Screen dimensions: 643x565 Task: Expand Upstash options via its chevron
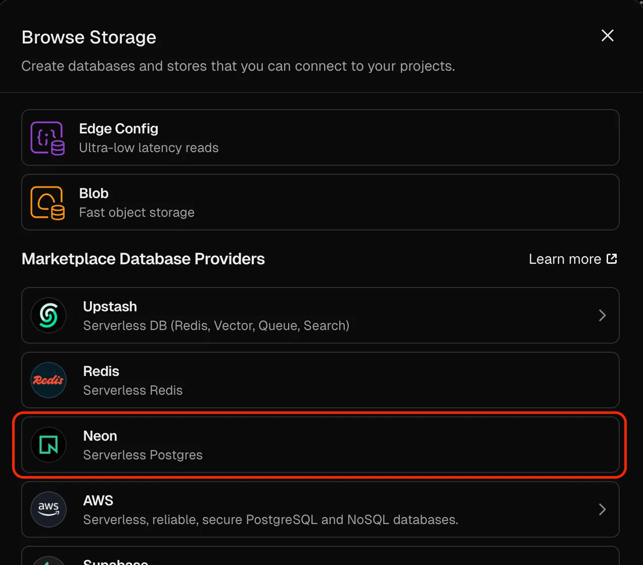point(602,315)
